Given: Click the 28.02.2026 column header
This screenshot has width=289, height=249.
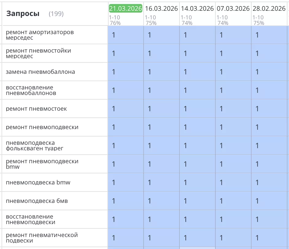Looking at the screenshot, I should [269, 9].
